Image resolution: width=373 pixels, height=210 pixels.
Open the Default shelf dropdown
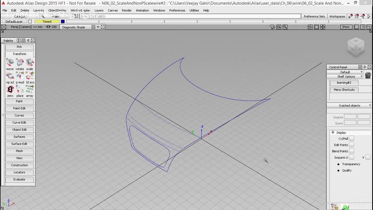(346, 72)
